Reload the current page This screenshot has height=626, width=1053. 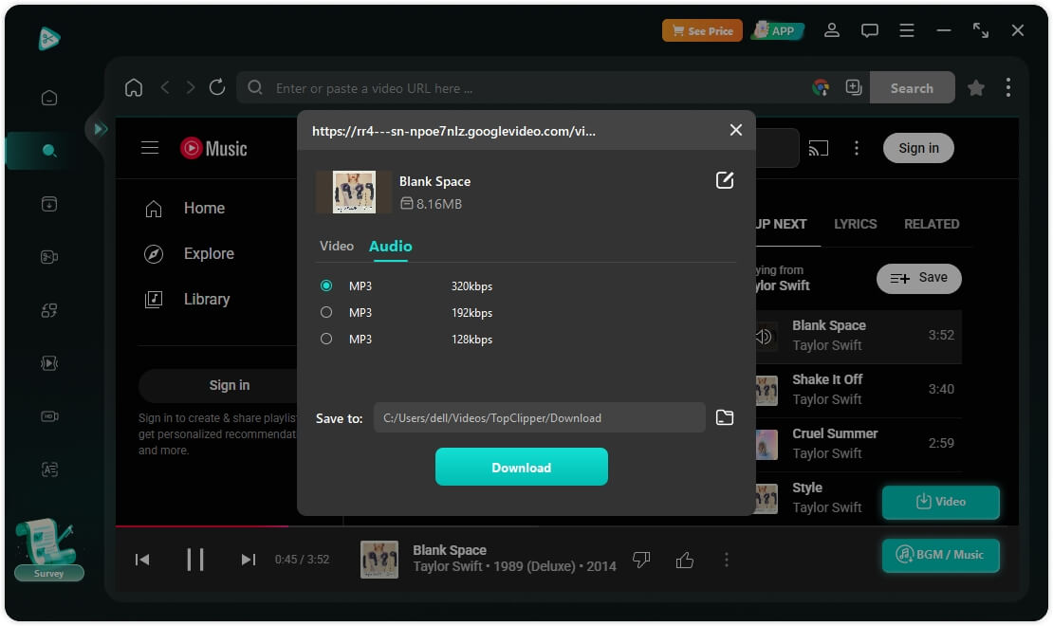click(217, 87)
